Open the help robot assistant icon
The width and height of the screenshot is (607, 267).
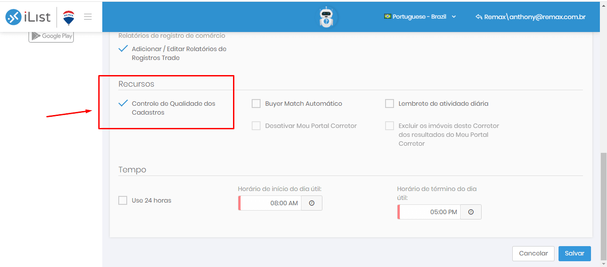click(326, 17)
